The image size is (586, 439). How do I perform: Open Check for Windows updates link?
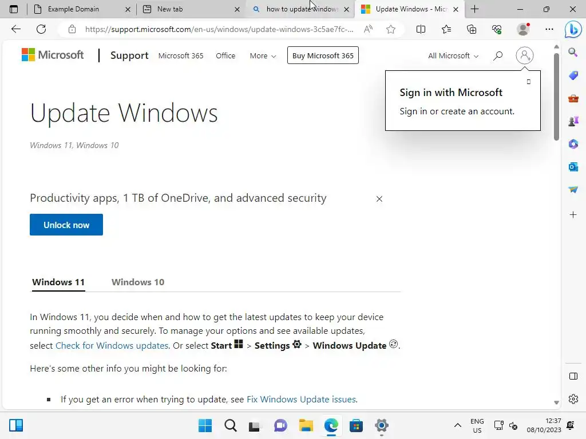pyautogui.click(x=112, y=346)
